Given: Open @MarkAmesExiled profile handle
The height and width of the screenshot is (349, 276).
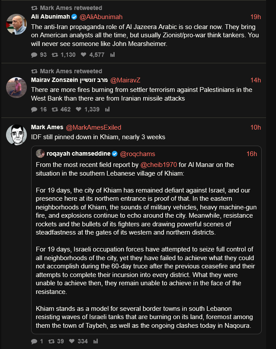Looking at the screenshot, I should tap(93, 127).
